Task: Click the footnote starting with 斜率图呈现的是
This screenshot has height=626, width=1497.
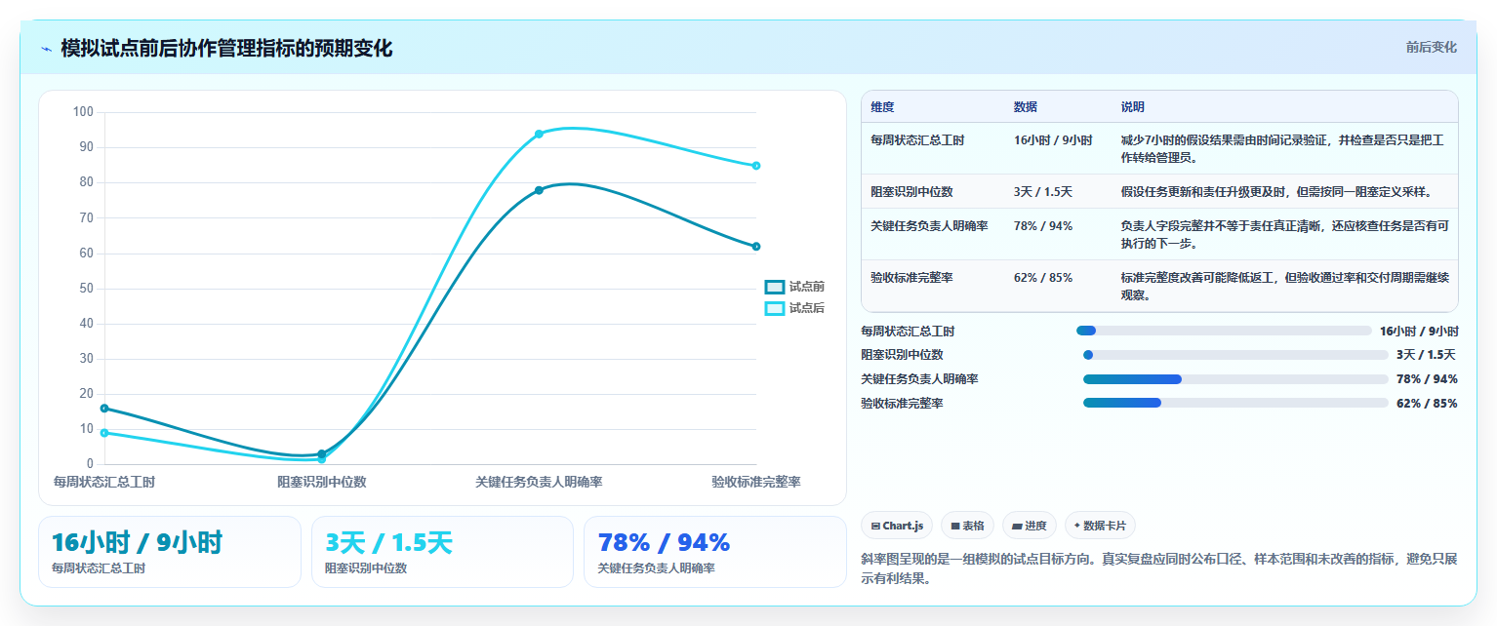Action: pyautogui.click(x=1159, y=568)
